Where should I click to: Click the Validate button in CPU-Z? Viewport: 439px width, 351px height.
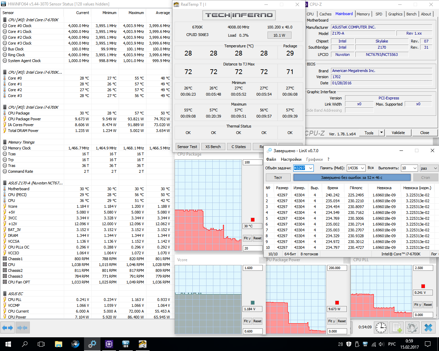(x=398, y=133)
